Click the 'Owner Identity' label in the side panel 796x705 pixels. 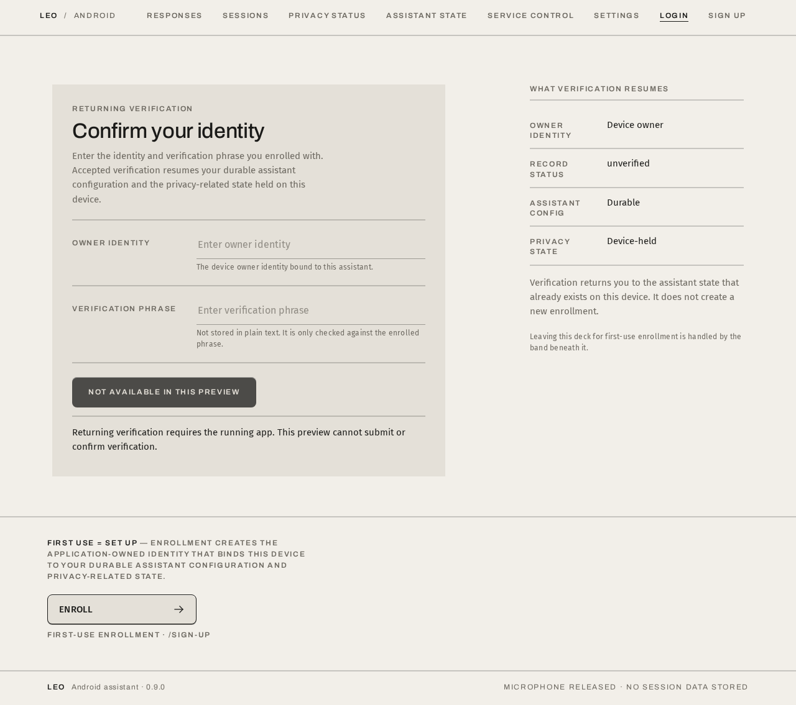[550, 130]
